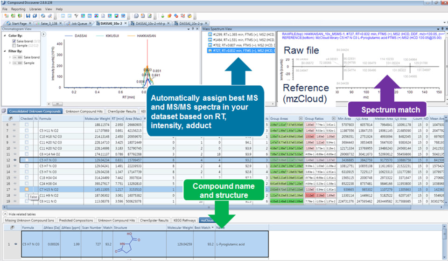Click the pin icon on row 7
Image resolution: width=448 pixels, height=261 pixels.
pos(14,130)
